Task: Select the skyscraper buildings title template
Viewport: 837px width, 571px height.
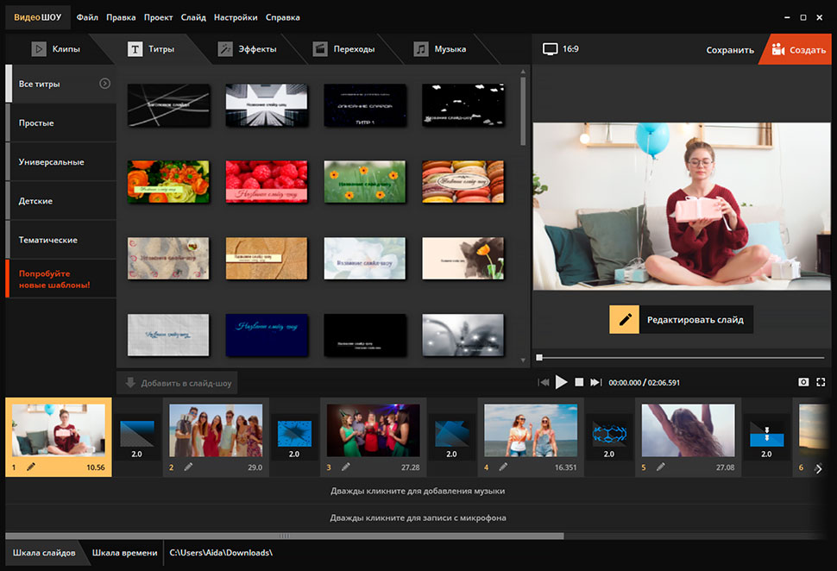Action: click(x=267, y=104)
